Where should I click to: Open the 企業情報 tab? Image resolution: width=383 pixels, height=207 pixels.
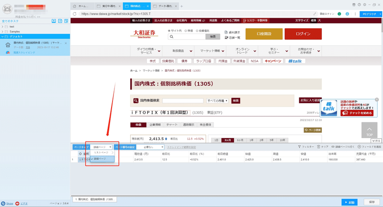[x=155, y=125]
